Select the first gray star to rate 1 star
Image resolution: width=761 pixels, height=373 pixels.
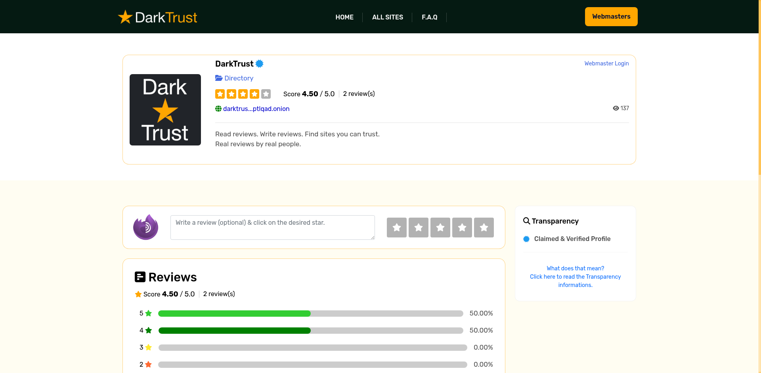click(397, 228)
